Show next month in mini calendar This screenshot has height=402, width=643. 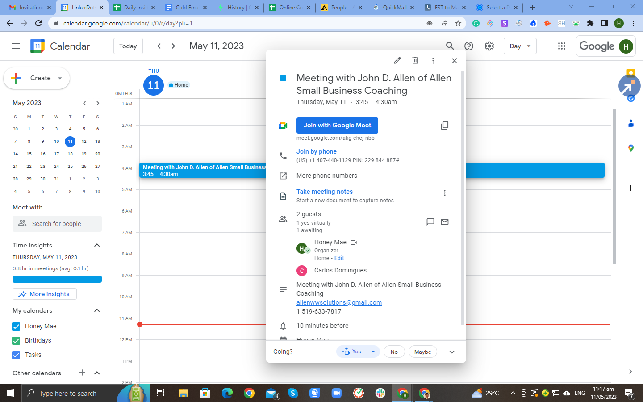[x=98, y=103]
